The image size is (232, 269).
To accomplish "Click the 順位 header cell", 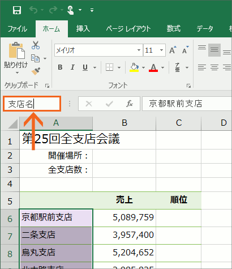I will [179, 200].
